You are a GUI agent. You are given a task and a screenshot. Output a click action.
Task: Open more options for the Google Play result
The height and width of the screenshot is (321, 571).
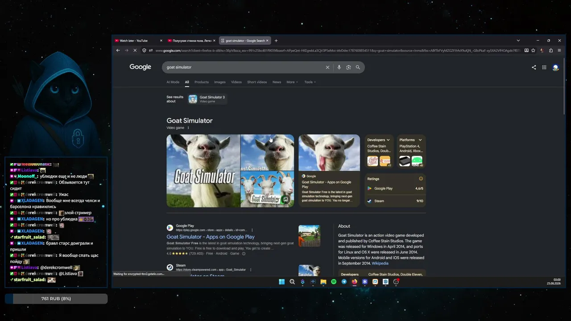(252, 230)
